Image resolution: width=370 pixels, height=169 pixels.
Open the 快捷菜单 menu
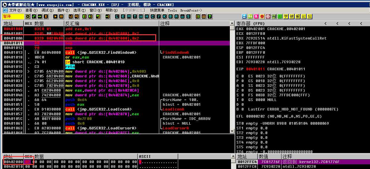(157, 10)
